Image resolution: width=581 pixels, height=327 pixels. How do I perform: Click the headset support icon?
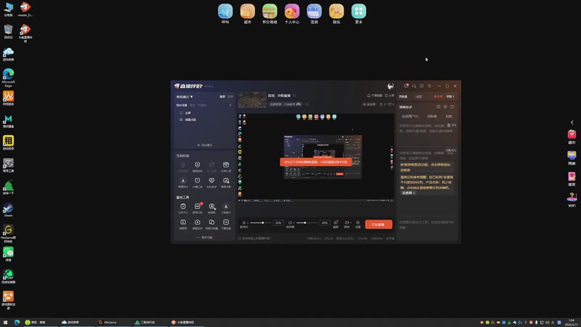(414, 86)
